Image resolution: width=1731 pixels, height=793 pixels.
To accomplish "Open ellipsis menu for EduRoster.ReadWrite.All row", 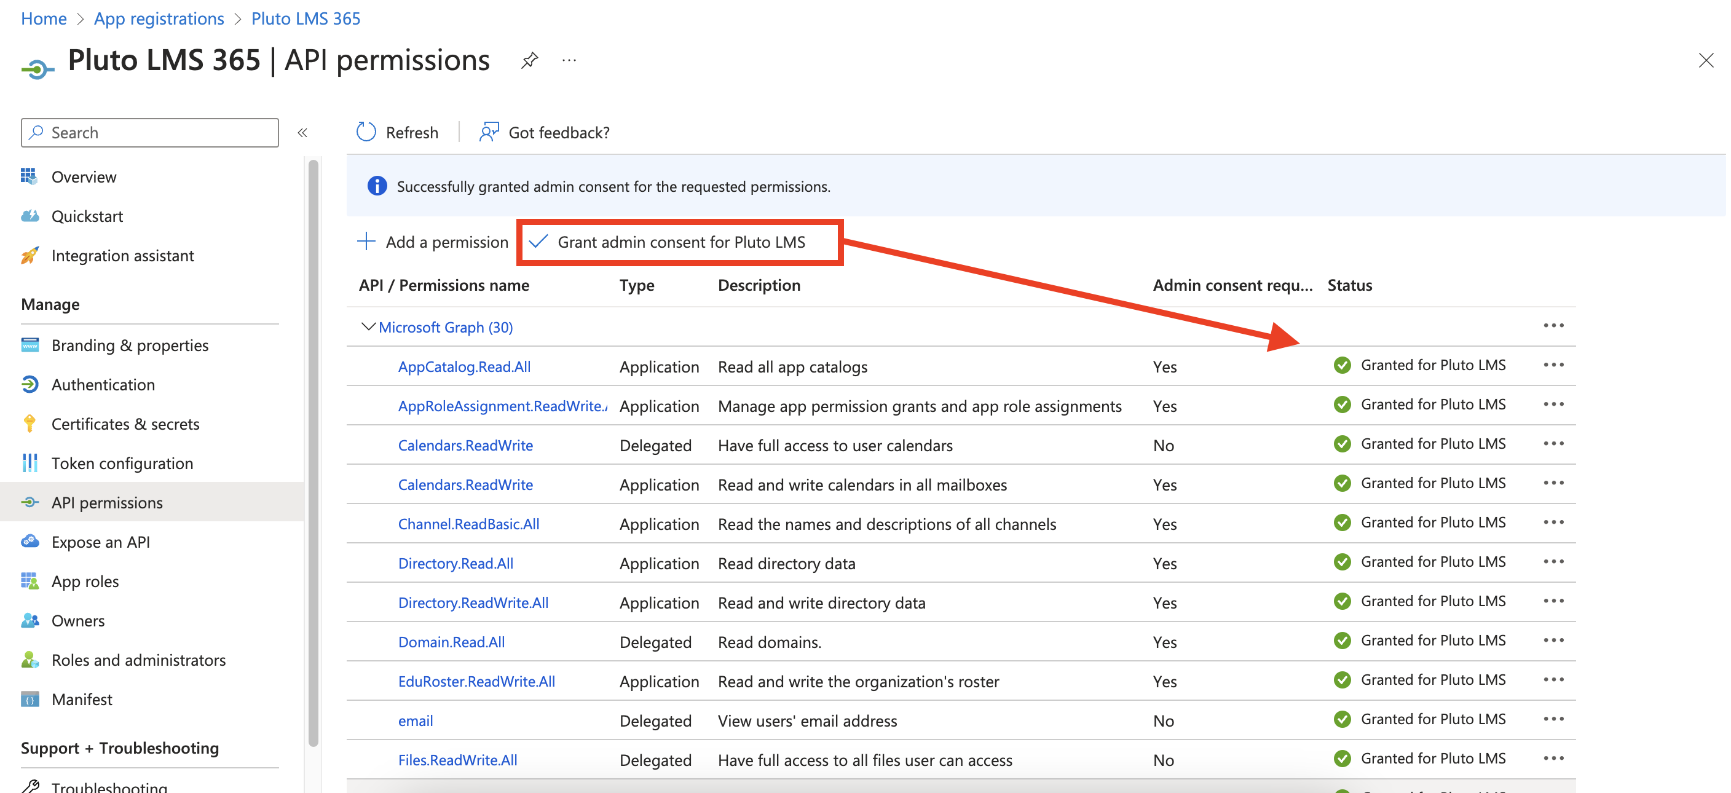I will 1553,679.
